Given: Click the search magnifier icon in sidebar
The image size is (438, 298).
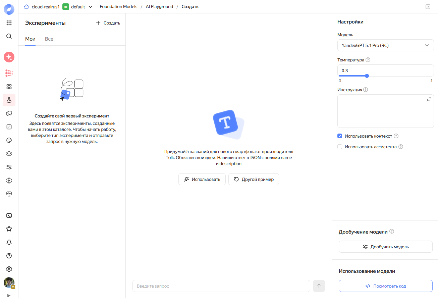Looking at the screenshot, I should tap(9, 36).
